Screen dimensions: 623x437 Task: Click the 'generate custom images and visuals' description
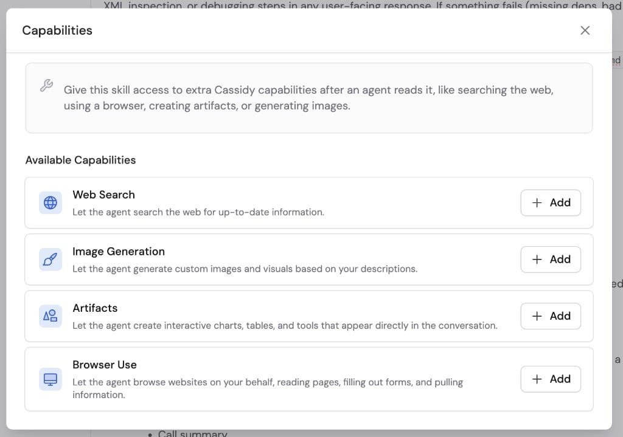point(245,269)
